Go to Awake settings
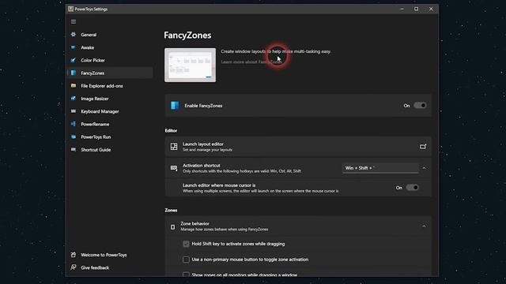506x284 pixels. 110,47
